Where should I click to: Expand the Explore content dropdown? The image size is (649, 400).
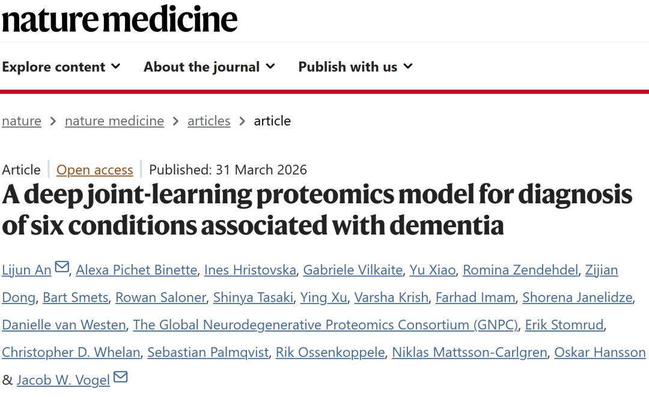[x=61, y=67]
